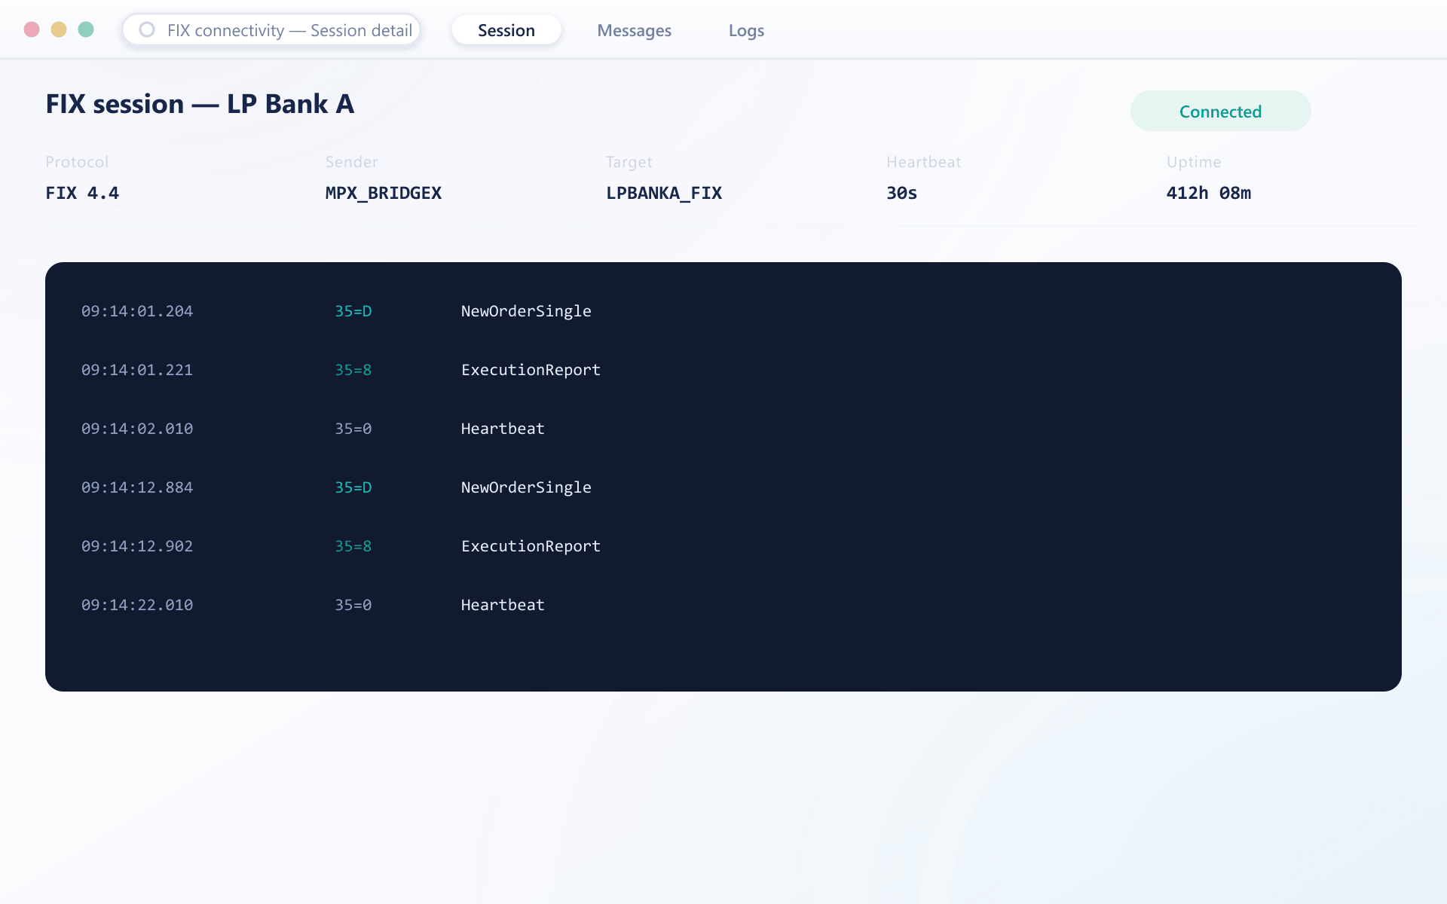1447x904 pixels.
Task: Switch to the Messages tab
Action: pyautogui.click(x=634, y=30)
